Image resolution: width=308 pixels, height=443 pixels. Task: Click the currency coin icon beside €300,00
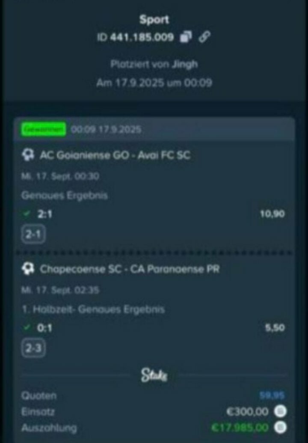(280, 411)
